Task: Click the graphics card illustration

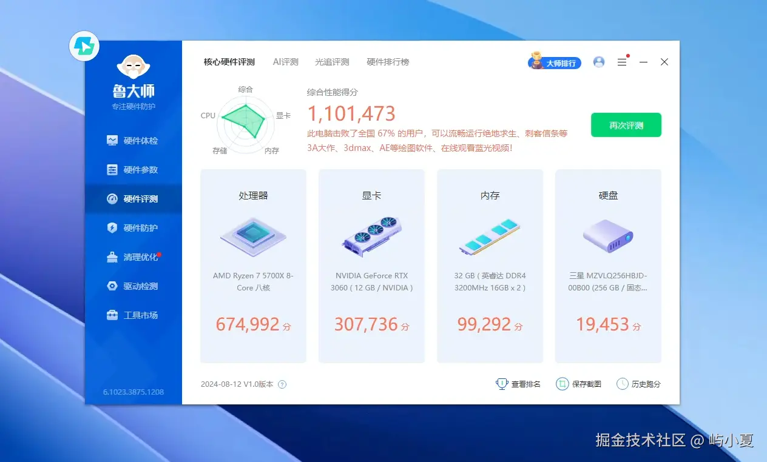Action: click(x=371, y=236)
